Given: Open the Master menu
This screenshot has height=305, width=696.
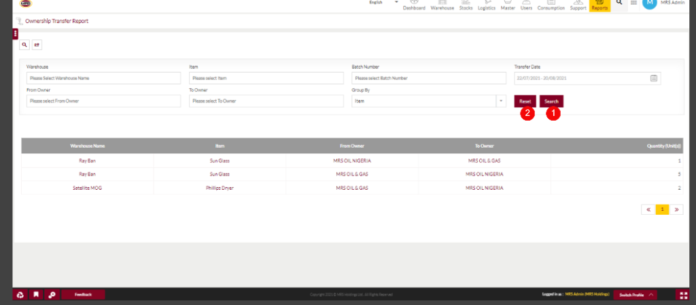Looking at the screenshot, I should [508, 5].
